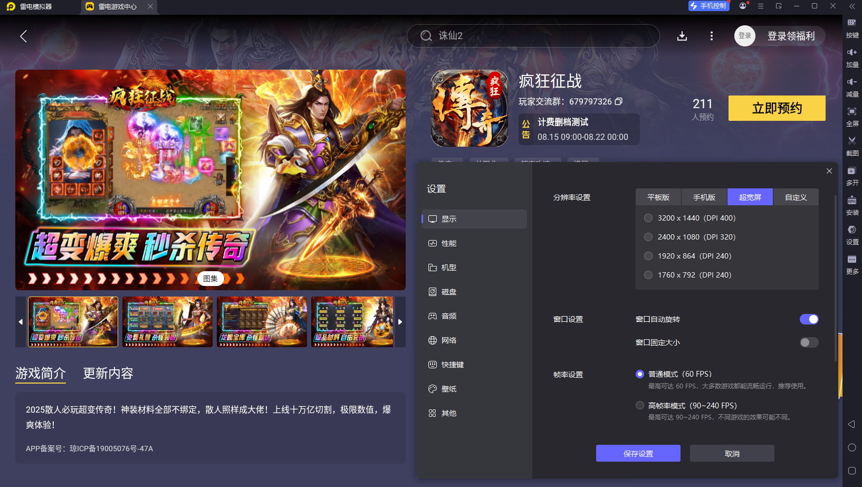The image size is (862, 487).
Task: Click 安装 APK install icon
Action: [x=852, y=205]
